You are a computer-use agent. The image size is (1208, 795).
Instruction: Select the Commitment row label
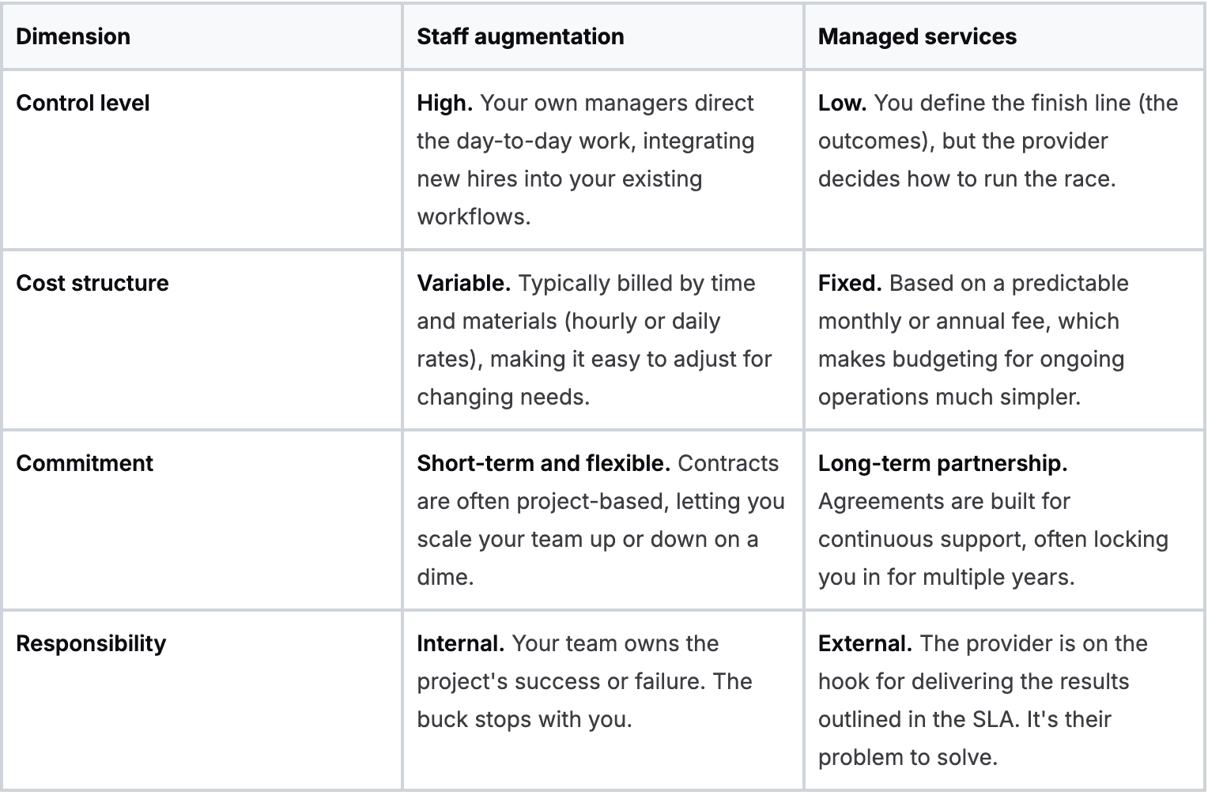point(85,464)
